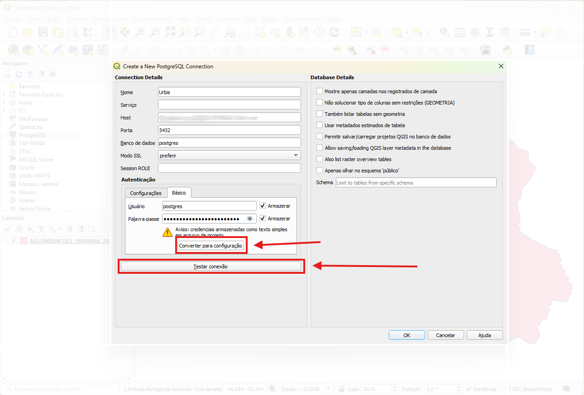Click the Map Tips speech bubble icon
This screenshot has height=395, width=584.
coord(546,32)
